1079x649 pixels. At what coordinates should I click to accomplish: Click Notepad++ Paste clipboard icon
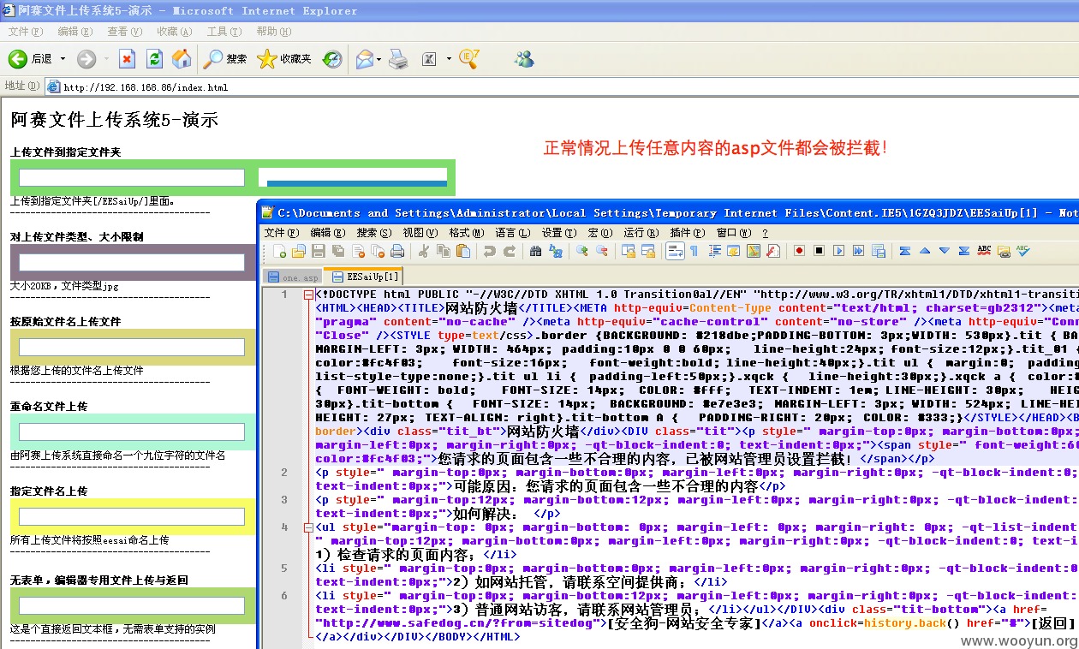point(463,251)
